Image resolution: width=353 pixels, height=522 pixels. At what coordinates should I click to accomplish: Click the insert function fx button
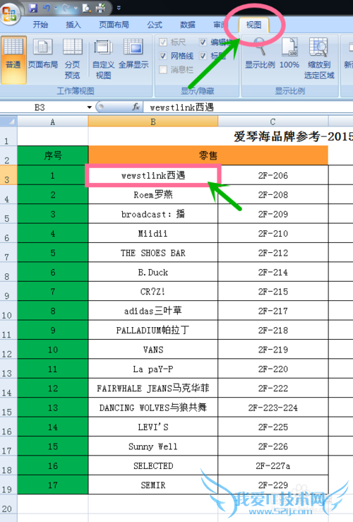tap(136, 107)
